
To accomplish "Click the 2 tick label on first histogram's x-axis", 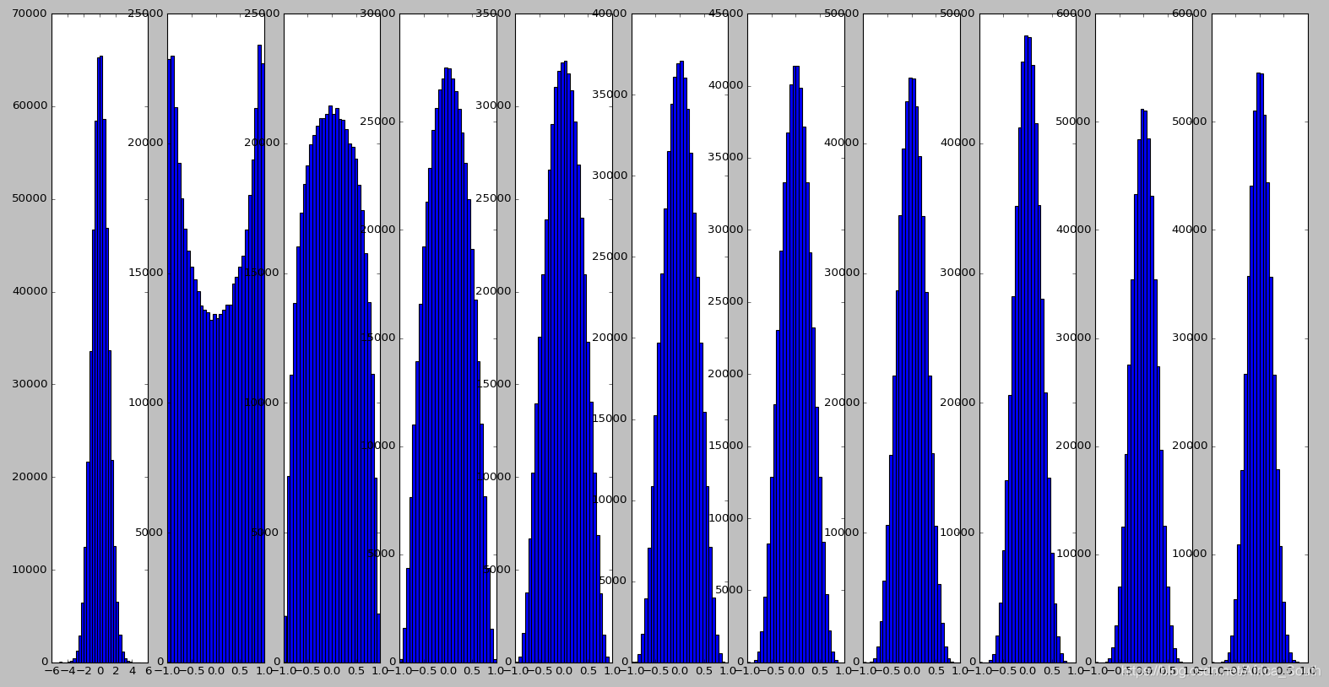I will click(116, 672).
